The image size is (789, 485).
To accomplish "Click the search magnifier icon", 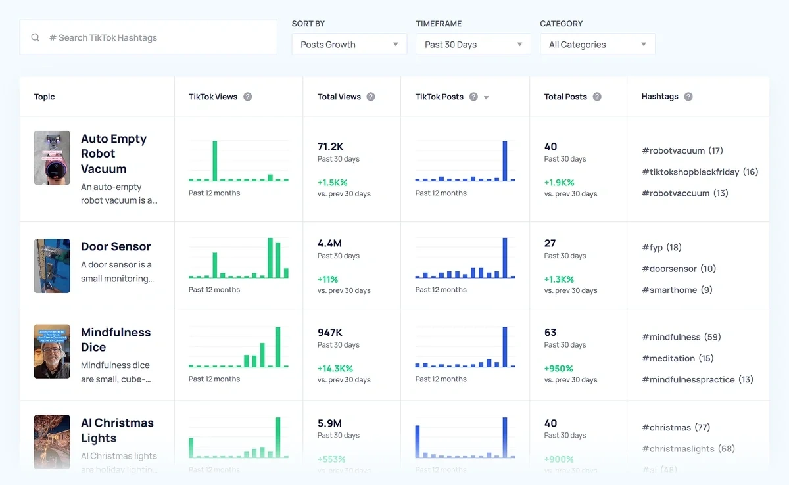I will tap(36, 37).
